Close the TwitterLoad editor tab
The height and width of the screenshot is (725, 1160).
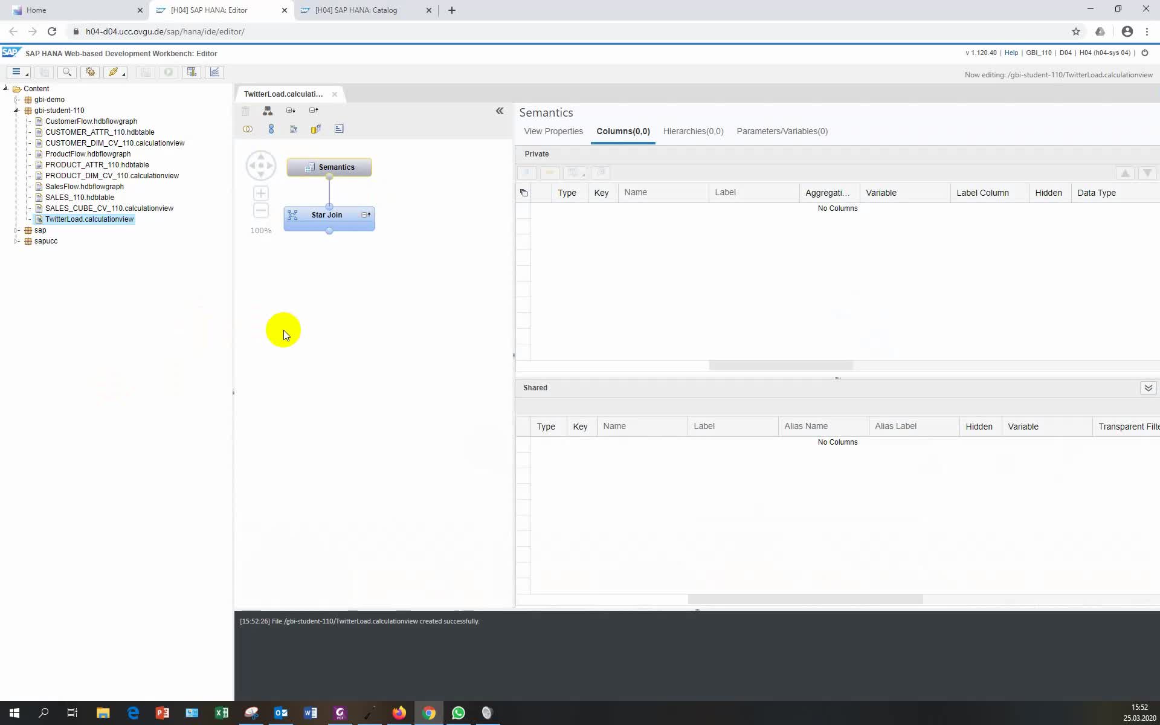click(x=334, y=94)
